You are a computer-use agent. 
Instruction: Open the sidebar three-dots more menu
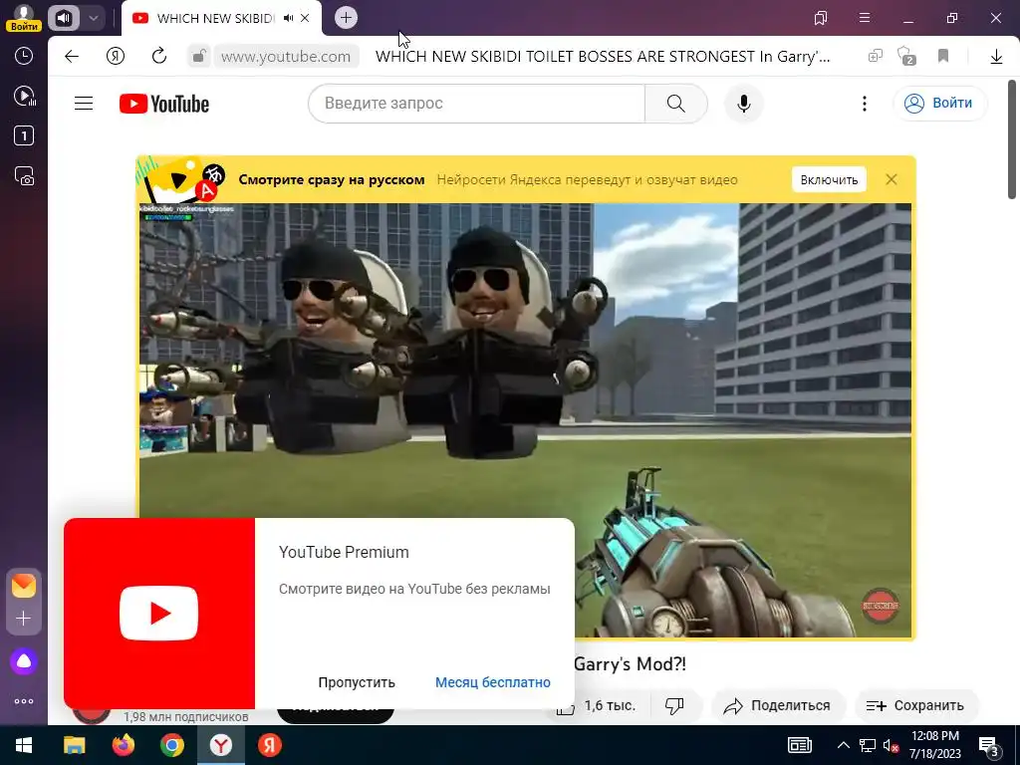pos(24,701)
